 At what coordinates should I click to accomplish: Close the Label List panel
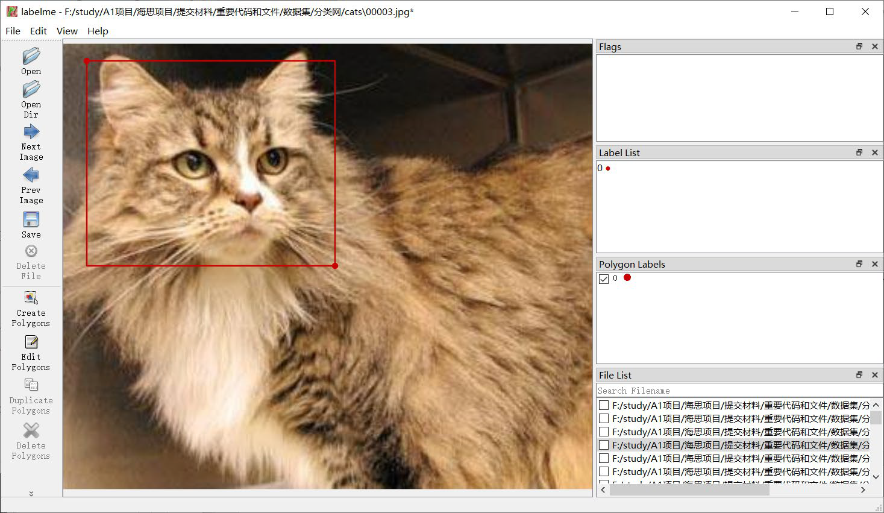pos(875,153)
